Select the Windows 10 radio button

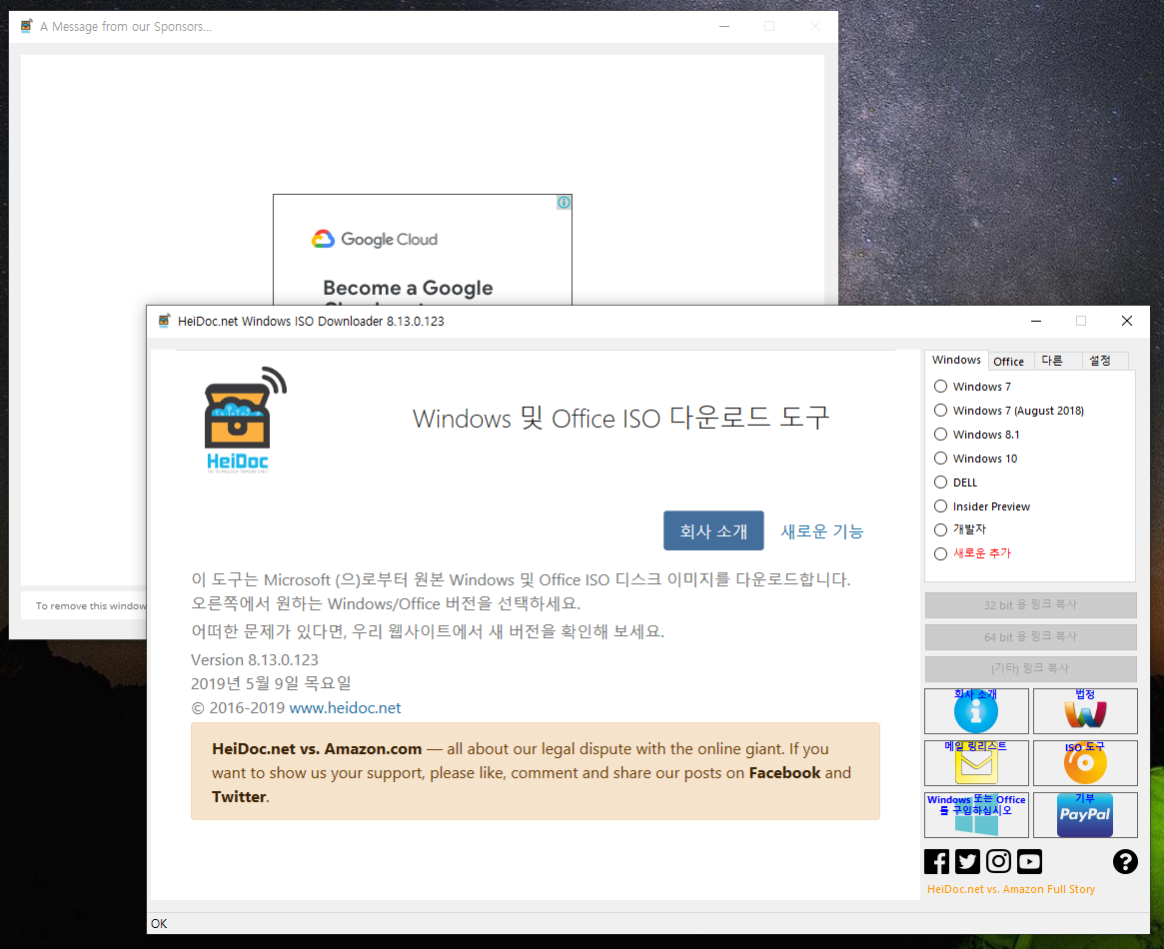940,458
